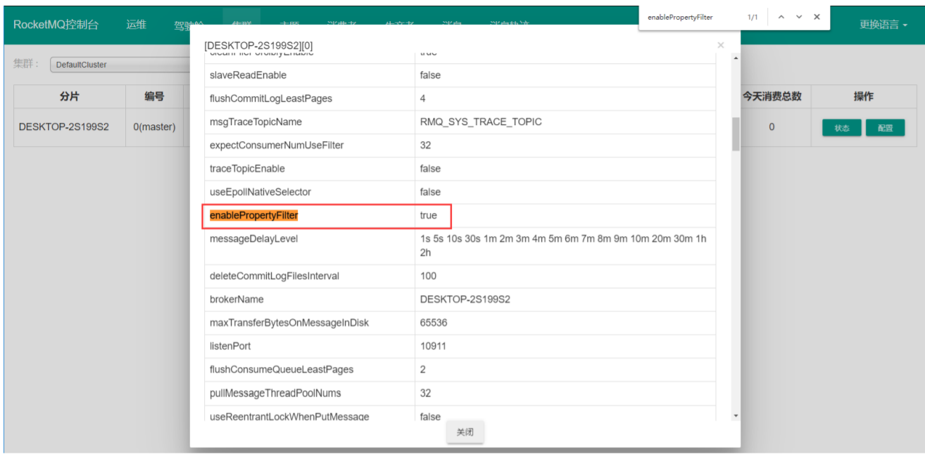Viewport: 925px width, 466px height.
Task: Select the pullMessageThreadPoolNums property name
Action: pos(275,393)
